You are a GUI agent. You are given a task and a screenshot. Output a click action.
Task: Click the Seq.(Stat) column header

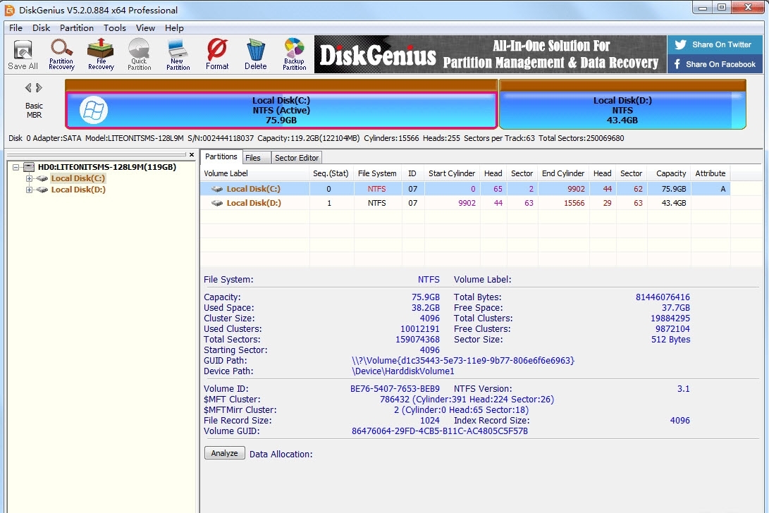pyautogui.click(x=331, y=173)
